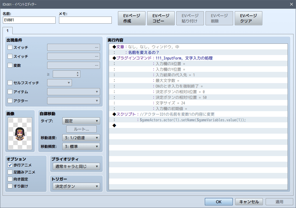Uncheck the 歩行アニメ option

click(10, 165)
